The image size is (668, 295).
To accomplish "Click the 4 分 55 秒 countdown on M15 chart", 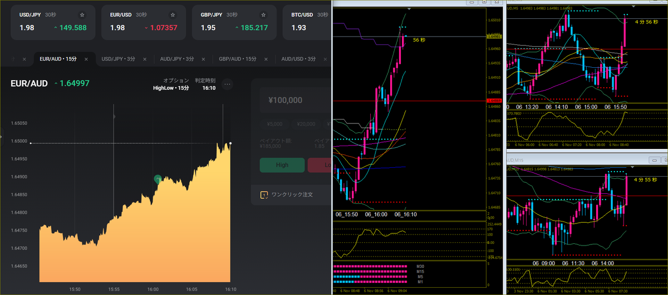I will 646,179.
